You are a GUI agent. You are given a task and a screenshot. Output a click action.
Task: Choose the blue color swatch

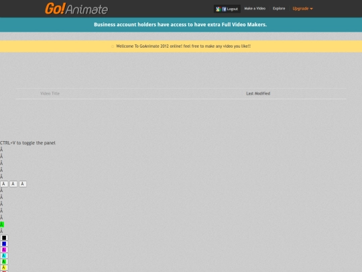point(4,244)
